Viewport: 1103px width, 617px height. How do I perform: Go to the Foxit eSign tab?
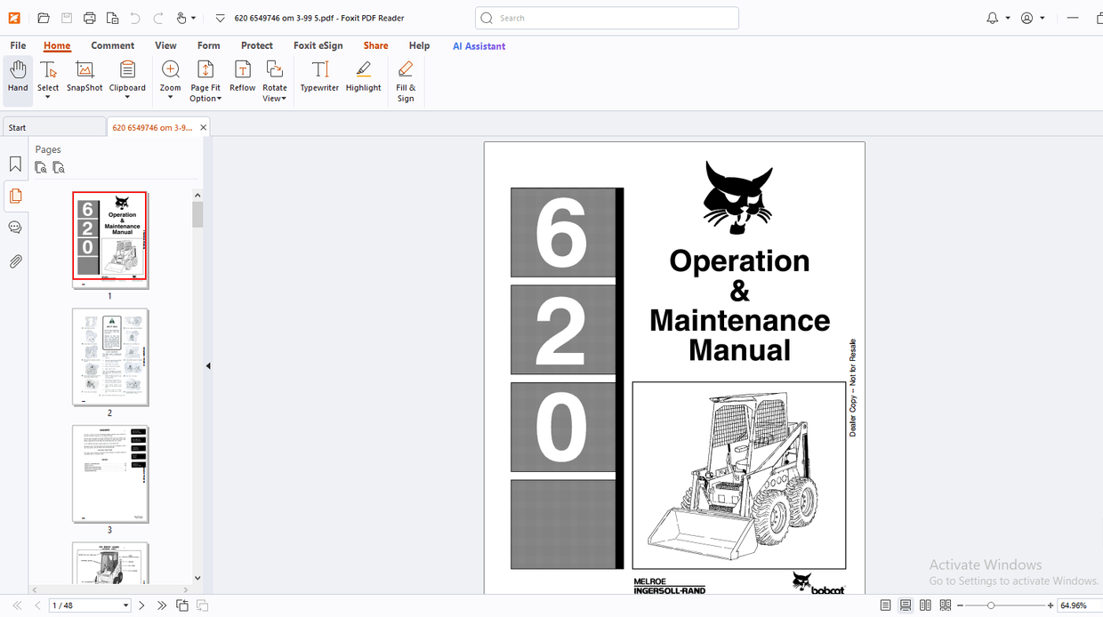point(318,45)
